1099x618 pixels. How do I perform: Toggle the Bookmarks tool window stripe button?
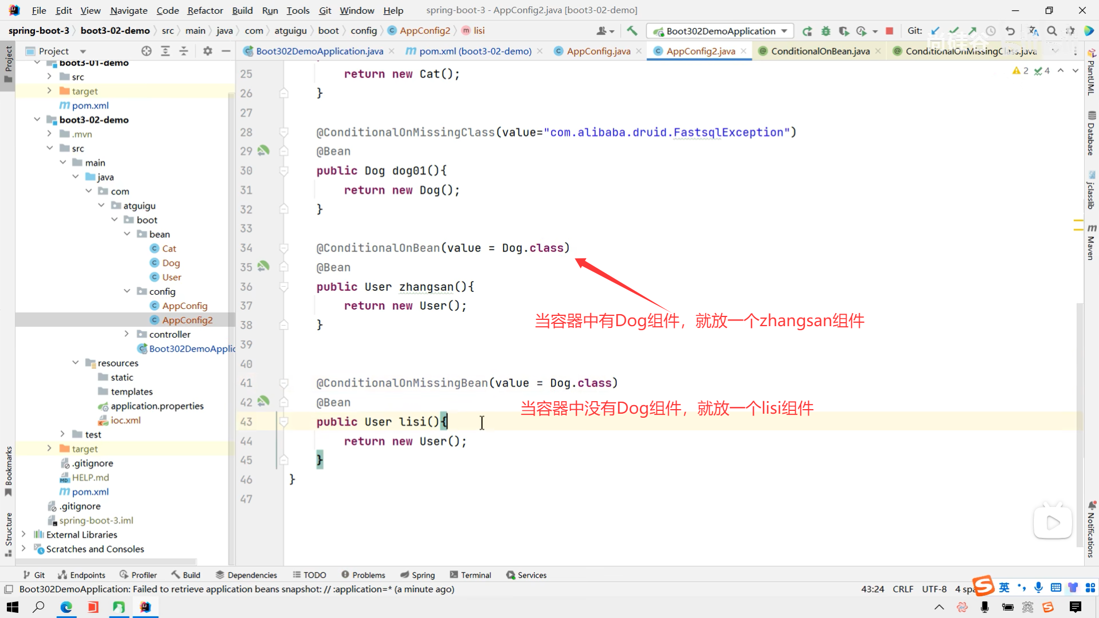8,470
